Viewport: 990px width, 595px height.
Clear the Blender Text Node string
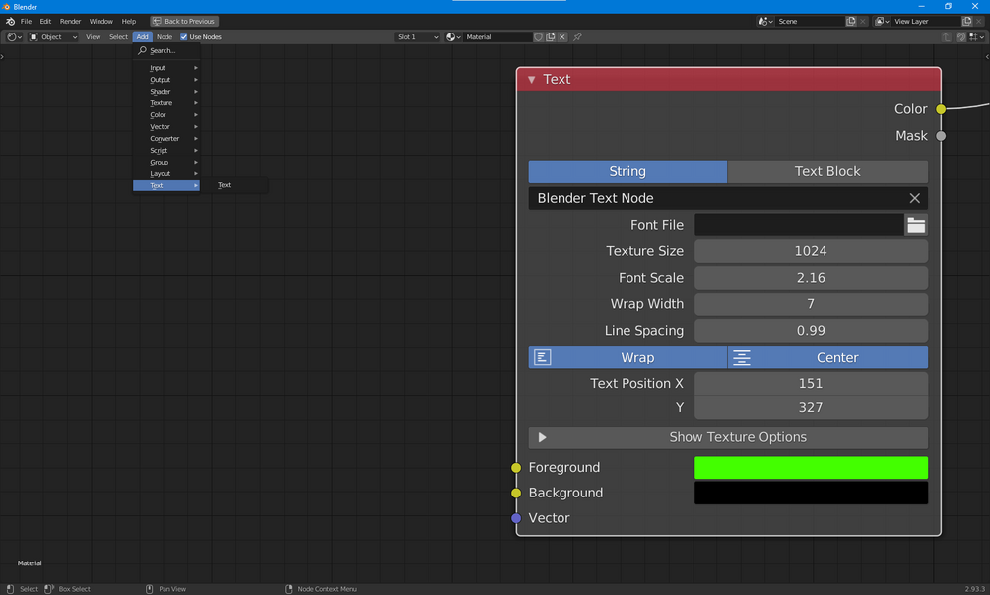coord(914,198)
